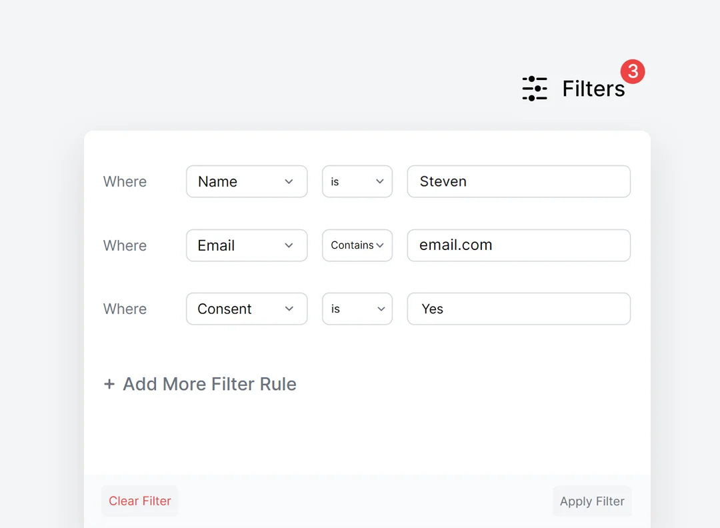Click the Steven value input field
Image resolution: width=720 pixels, height=528 pixels.
519,181
